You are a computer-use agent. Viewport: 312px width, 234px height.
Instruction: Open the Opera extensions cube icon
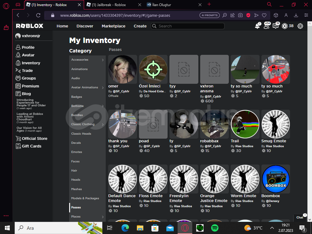pos(276,15)
